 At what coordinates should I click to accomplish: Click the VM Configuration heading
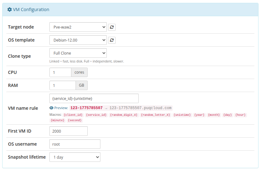click(x=31, y=10)
